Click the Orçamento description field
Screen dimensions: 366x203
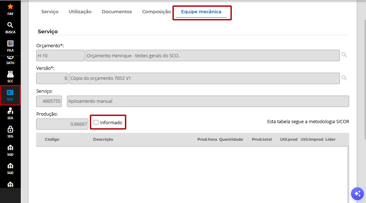coord(213,55)
